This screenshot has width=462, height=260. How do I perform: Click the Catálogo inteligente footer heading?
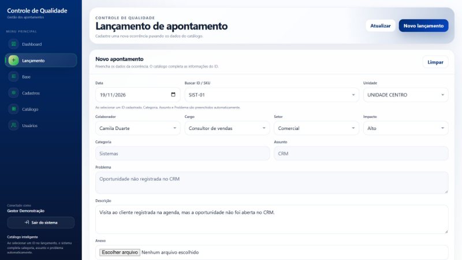[23, 237]
